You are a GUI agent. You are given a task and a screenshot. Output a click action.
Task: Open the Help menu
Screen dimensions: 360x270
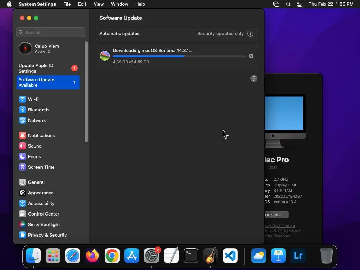click(x=140, y=4)
